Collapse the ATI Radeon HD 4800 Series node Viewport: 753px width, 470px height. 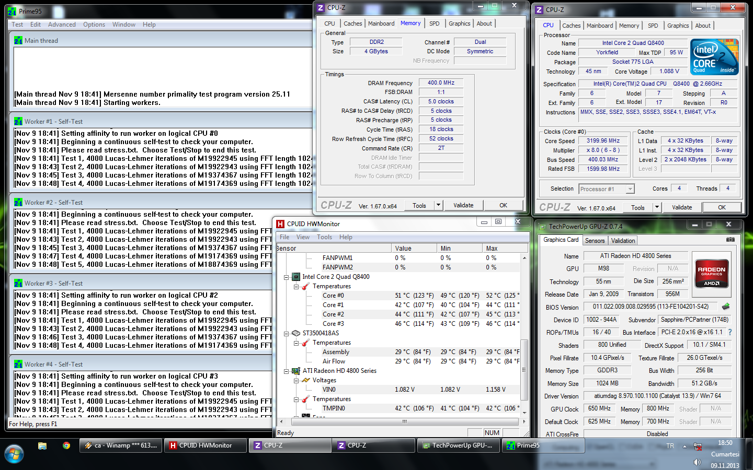[x=287, y=371]
